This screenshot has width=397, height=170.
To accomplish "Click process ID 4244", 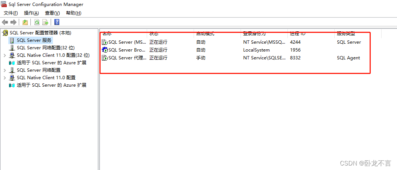I will click(295, 42).
